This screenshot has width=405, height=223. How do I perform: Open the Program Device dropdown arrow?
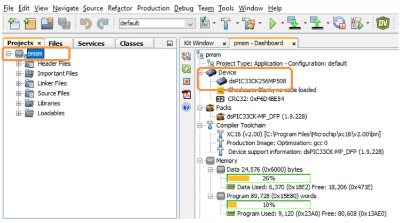coord(305,23)
